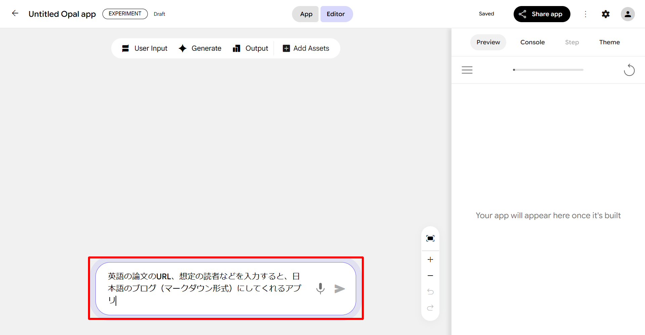Open settings via the gear icon
Image resolution: width=645 pixels, height=335 pixels.
click(605, 14)
